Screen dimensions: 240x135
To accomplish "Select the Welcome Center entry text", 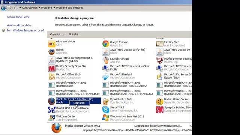I will tap(67, 118).
